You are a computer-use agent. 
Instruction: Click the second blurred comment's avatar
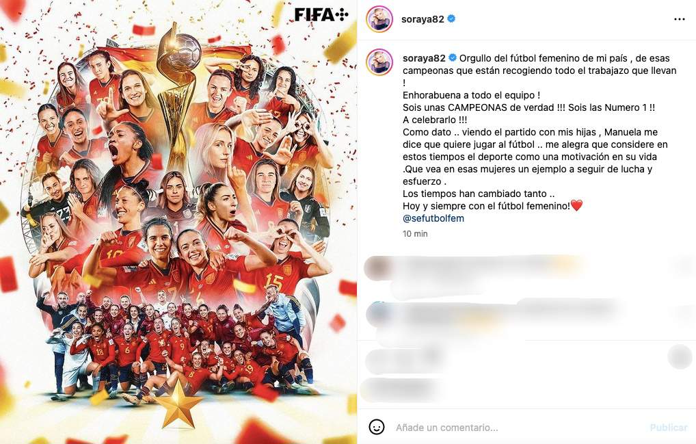pyautogui.click(x=379, y=313)
